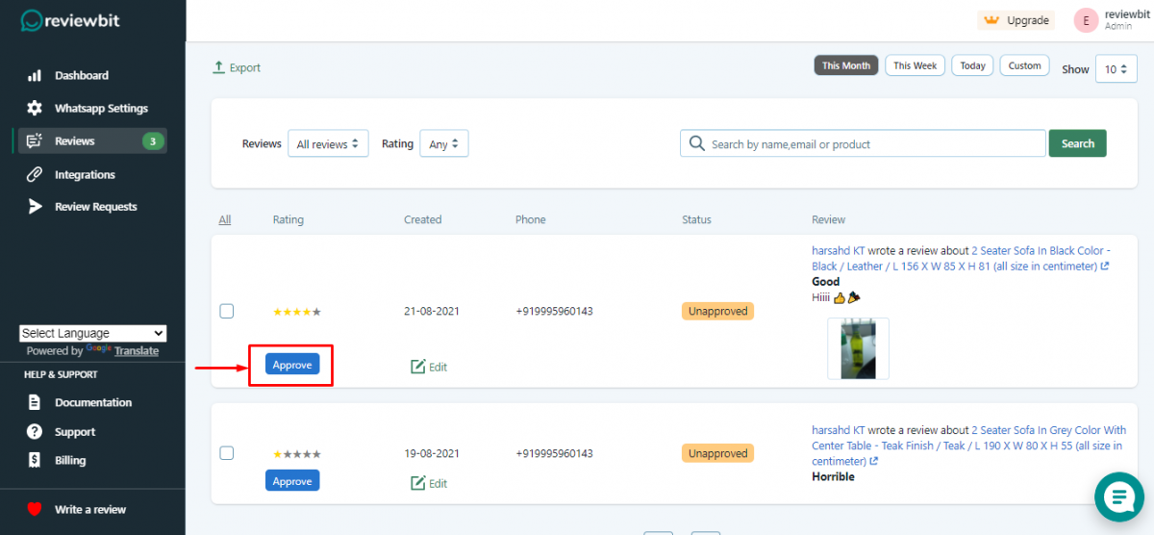Open the live chat bubble widget
1154x535 pixels.
pyautogui.click(x=1119, y=497)
